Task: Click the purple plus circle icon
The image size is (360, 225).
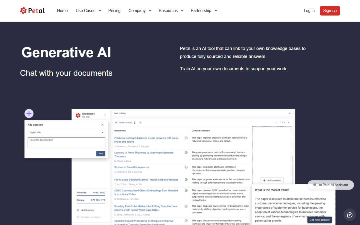Action: pos(29,113)
